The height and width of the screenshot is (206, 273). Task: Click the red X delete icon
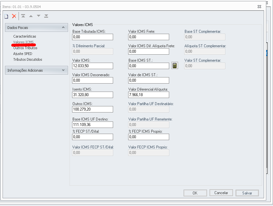[14, 16]
